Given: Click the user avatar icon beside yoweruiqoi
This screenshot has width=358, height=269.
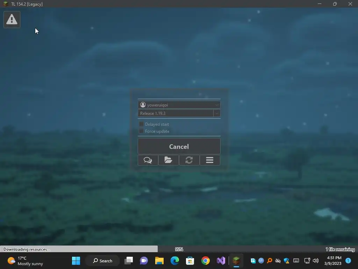Looking at the screenshot, I should (x=143, y=105).
